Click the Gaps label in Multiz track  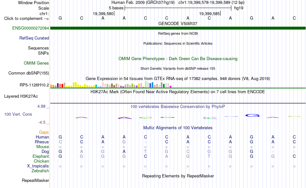pos(44,132)
